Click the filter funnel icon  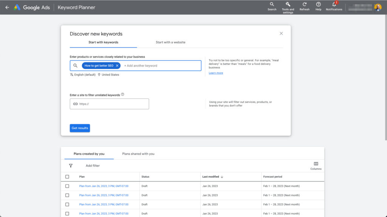click(x=71, y=166)
